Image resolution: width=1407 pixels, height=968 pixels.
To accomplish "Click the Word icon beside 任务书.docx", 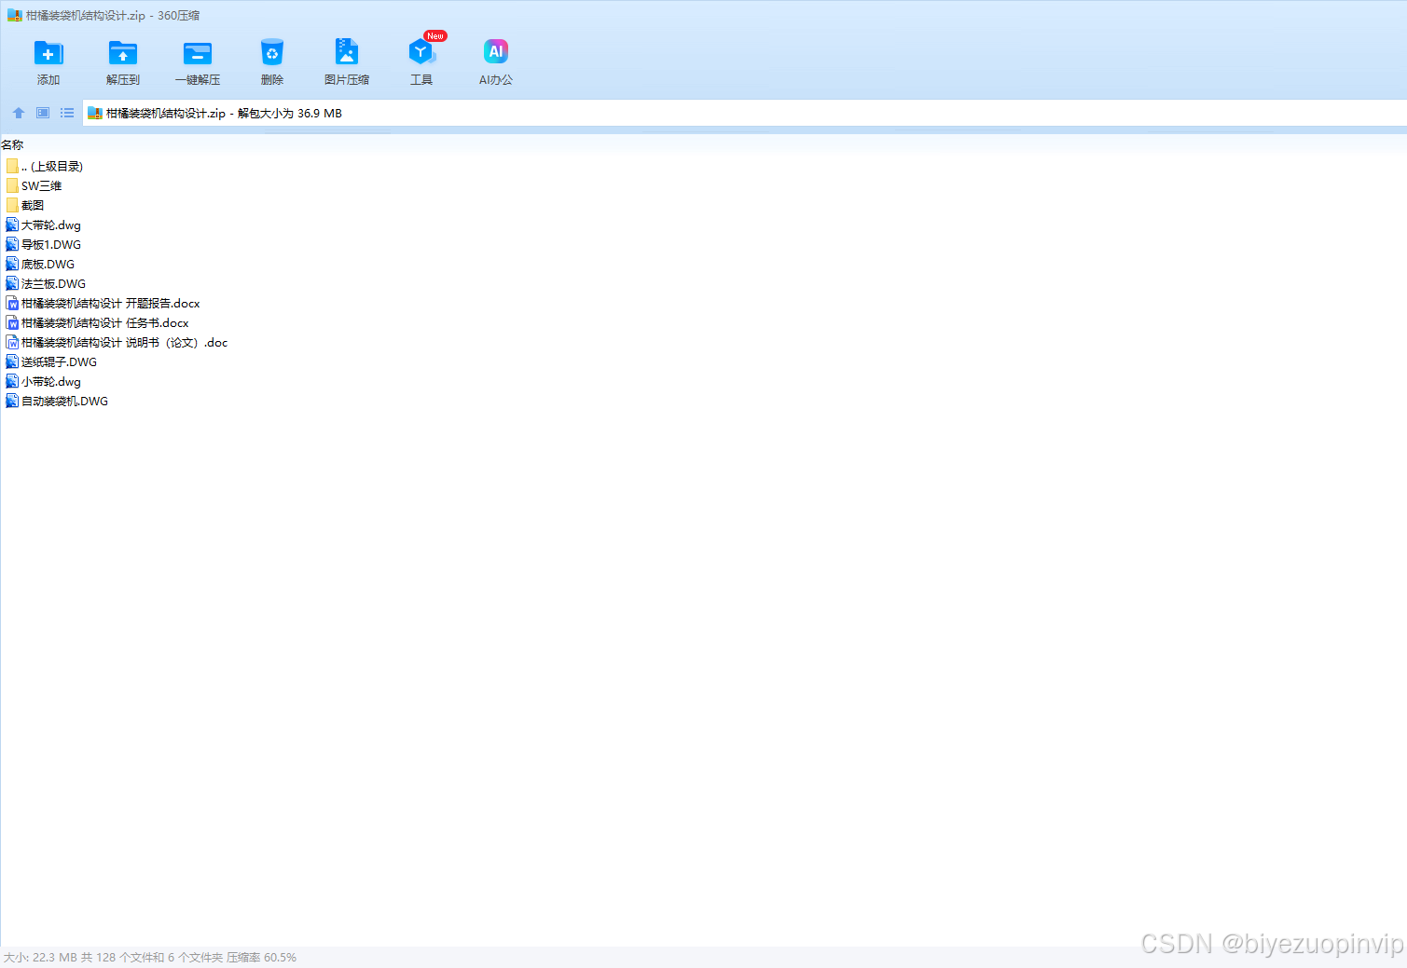I will 12,322.
